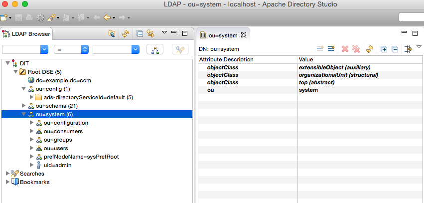The image size is (424, 203).
Task: Reload attributes in the entry editor
Action: tap(370, 49)
